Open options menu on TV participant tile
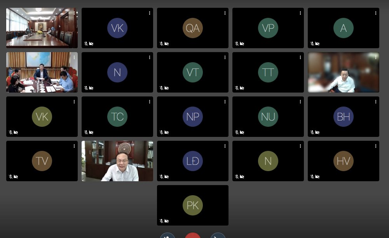 pos(74,146)
